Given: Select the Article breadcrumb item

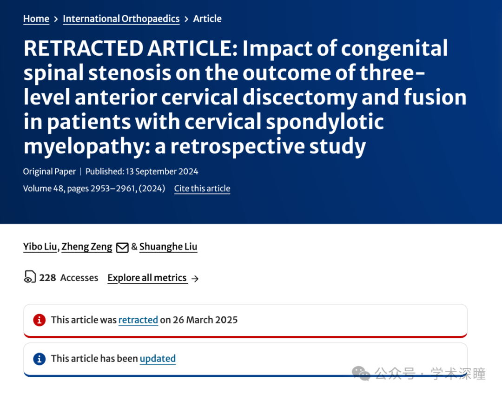Looking at the screenshot, I should click(207, 19).
